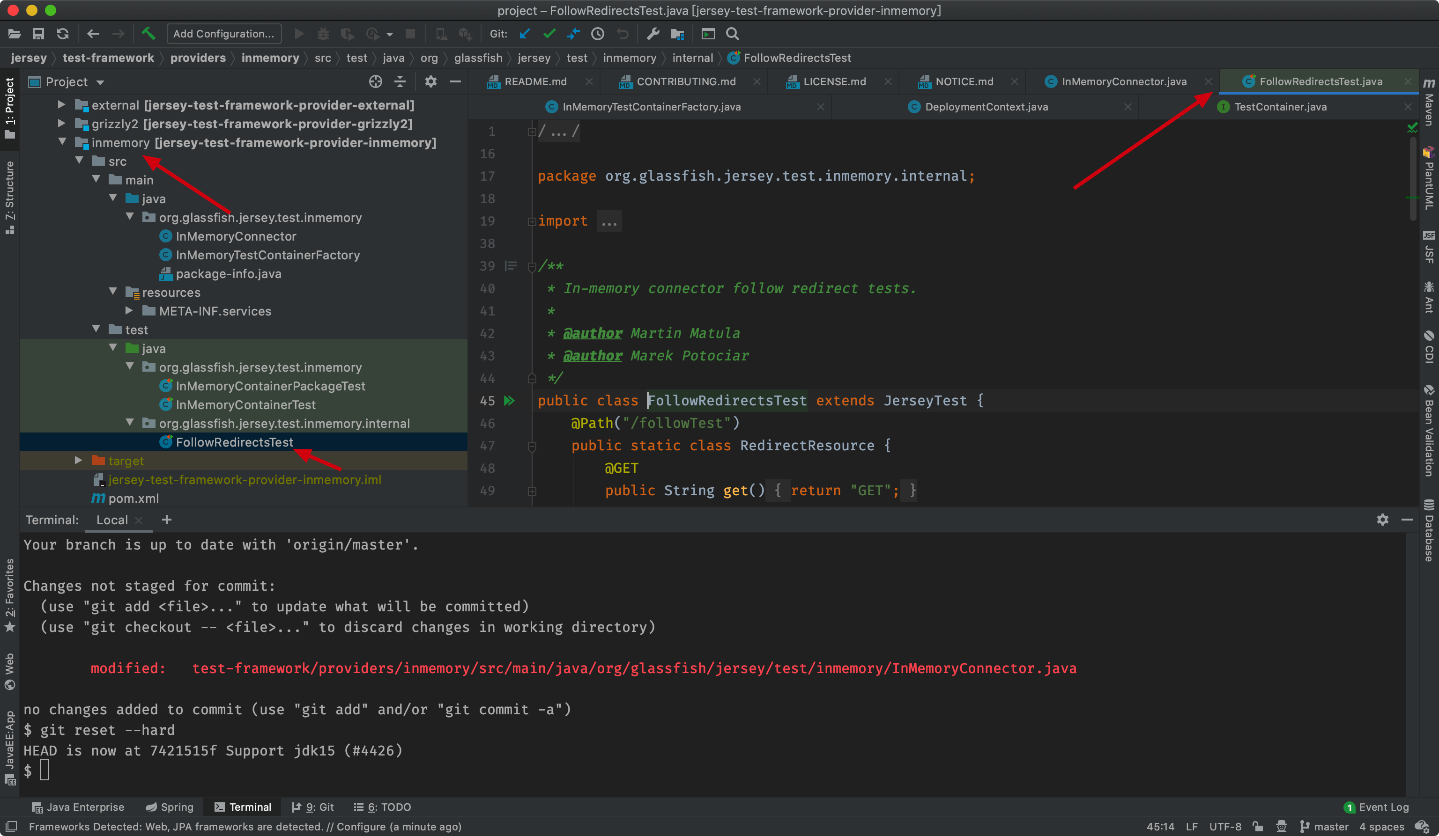Collapse all in Project panel

(x=401, y=81)
